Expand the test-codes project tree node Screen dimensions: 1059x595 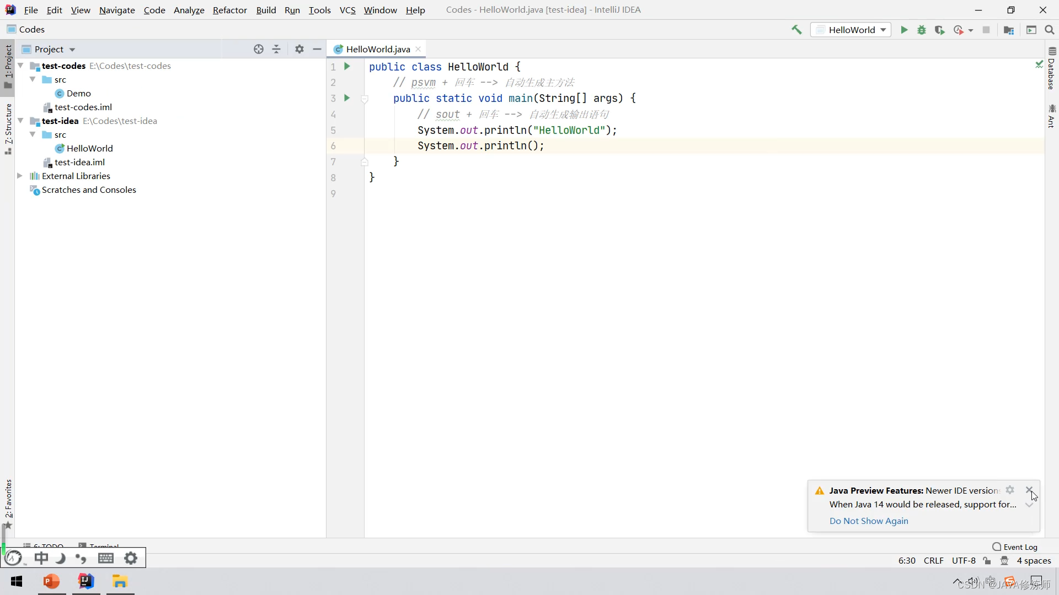coord(20,66)
